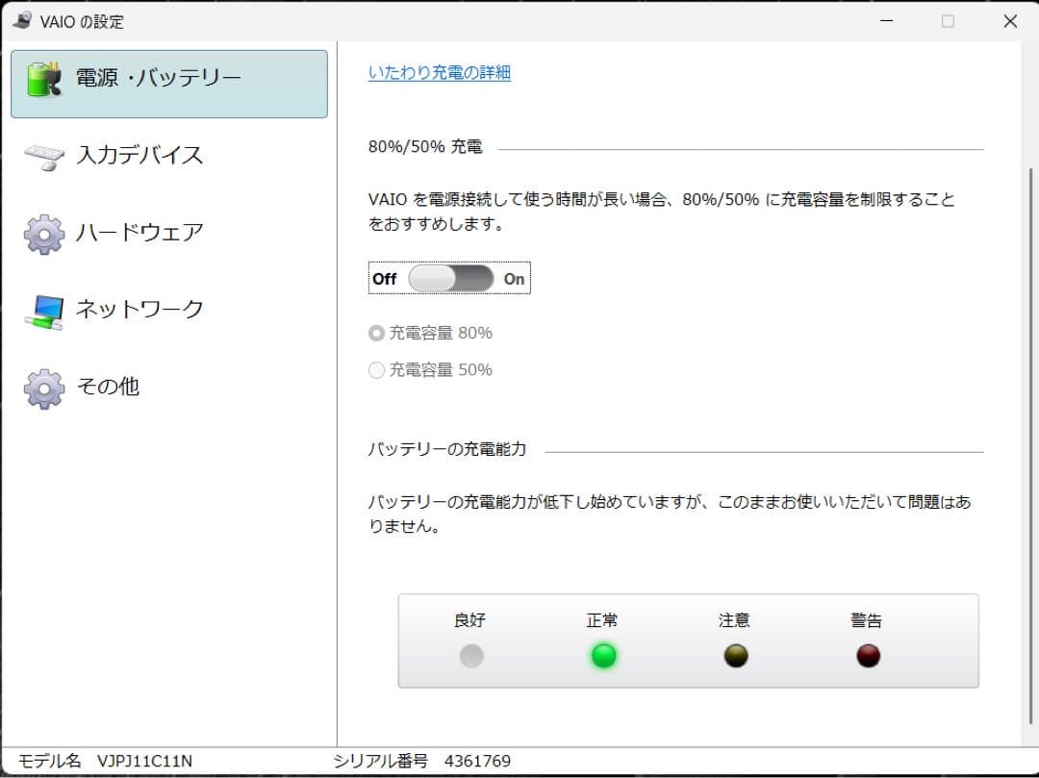Screen dimensions: 1039x778
Task: Select 充電容量 50% radio button
Action: 376,370
